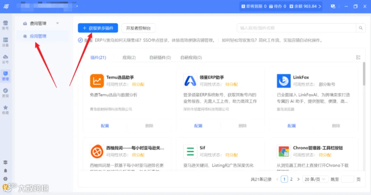
Task: Go to next page with right arrow
Action: [x=298, y=179]
